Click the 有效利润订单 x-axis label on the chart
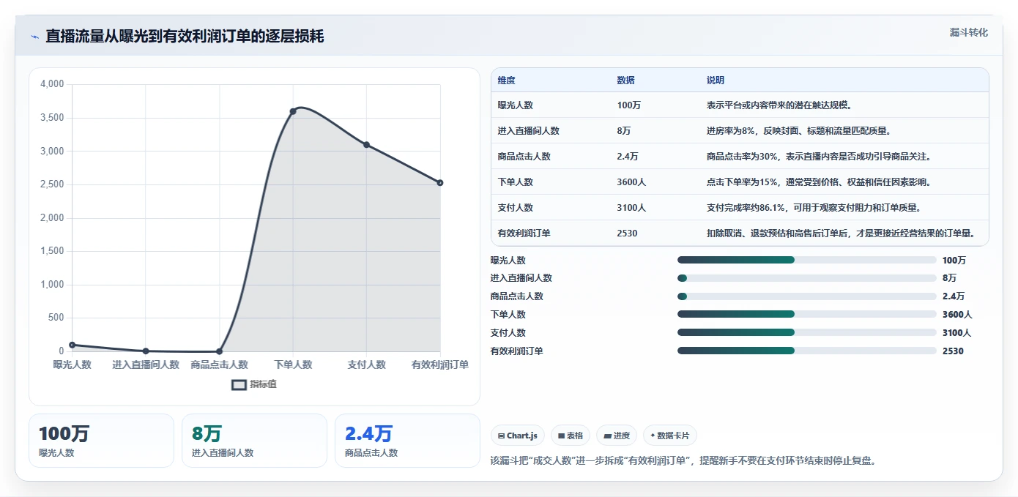The width and height of the screenshot is (1018, 497). [x=440, y=365]
